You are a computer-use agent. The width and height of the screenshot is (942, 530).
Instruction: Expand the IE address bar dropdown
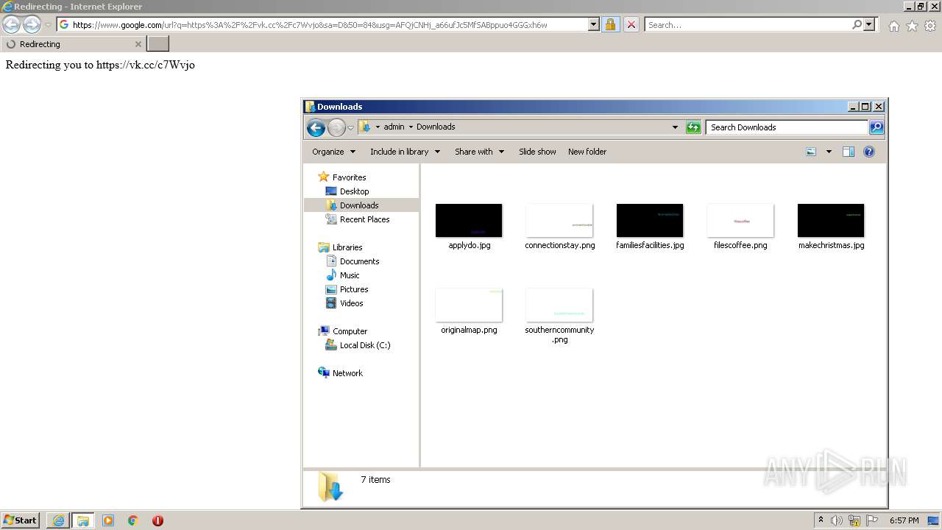594,24
